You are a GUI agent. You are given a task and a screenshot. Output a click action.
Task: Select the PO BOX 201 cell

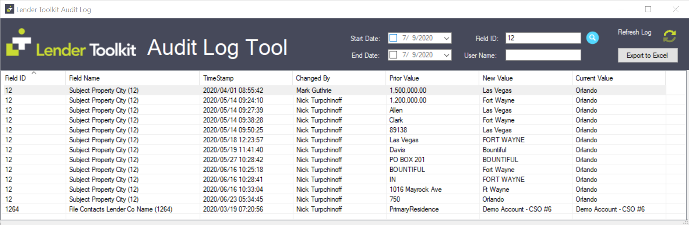(x=407, y=160)
